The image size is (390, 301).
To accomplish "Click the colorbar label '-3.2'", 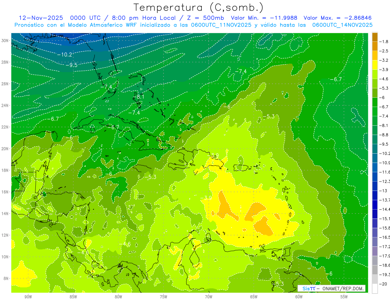I will pyautogui.click(x=384, y=60).
